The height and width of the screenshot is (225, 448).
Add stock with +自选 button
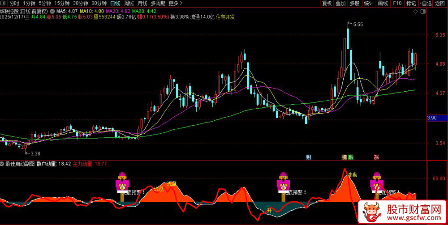tap(426, 4)
